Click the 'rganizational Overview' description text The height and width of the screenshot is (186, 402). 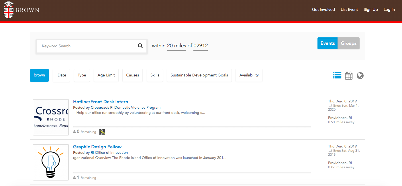pyautogui.click(x=150, y=158)
